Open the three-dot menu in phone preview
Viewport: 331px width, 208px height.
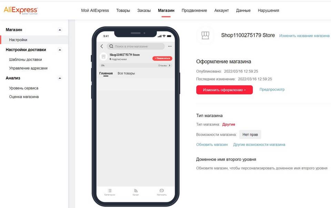170,46
